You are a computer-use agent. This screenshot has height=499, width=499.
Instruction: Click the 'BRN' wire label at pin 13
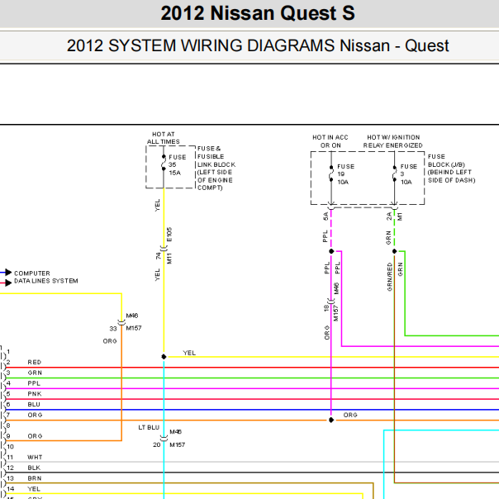tap(35, 478)
